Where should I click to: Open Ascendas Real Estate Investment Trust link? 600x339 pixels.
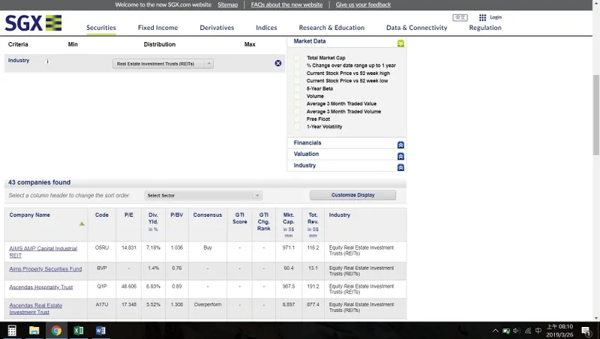(35, 309)
